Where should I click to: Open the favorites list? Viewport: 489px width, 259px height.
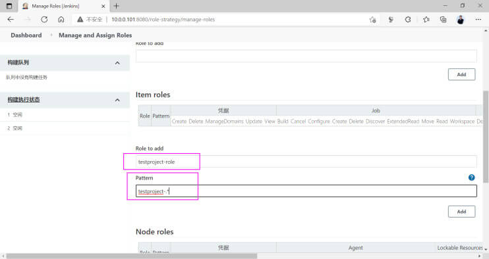426,20
